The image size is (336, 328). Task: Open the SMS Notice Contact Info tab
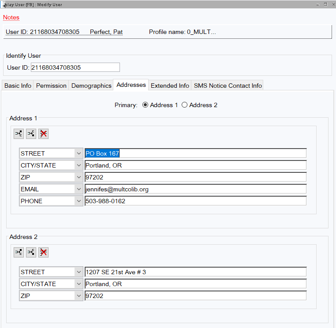tap(228, 86)
